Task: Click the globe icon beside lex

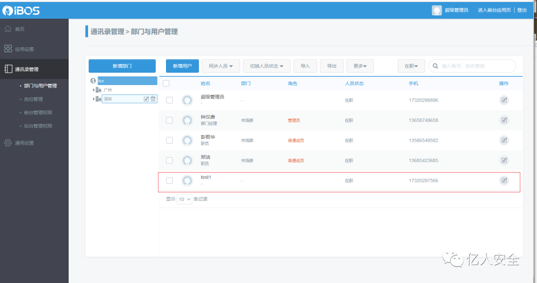Action: (93, 81)
